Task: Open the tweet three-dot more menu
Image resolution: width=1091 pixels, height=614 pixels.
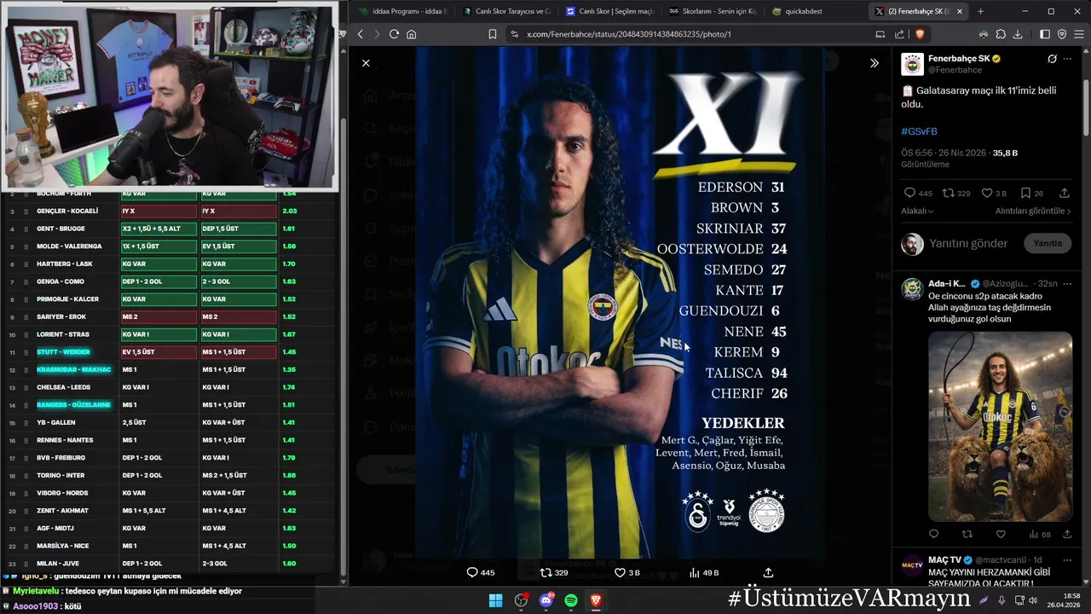Action: click(x=1068, y=59)
